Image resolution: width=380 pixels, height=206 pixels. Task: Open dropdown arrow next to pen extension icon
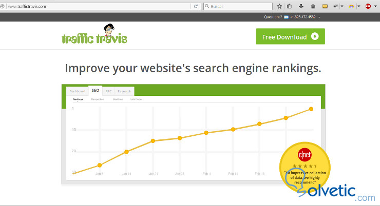342,6
